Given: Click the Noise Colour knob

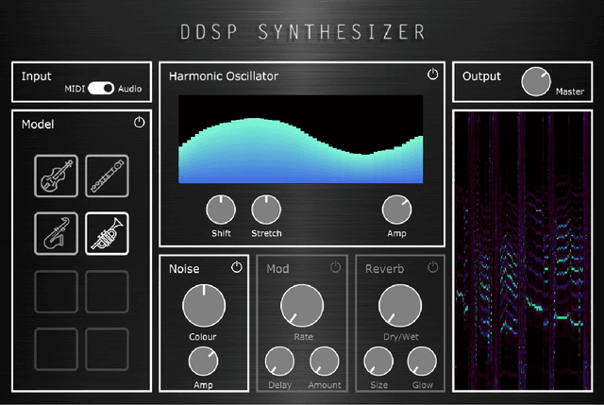Looking at the screenshot, I should tap(201, 307).
